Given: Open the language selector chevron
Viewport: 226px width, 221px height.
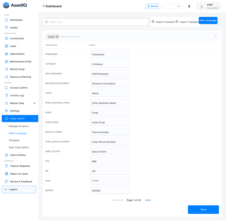Looking at the screenshot, I should point(216,37).
